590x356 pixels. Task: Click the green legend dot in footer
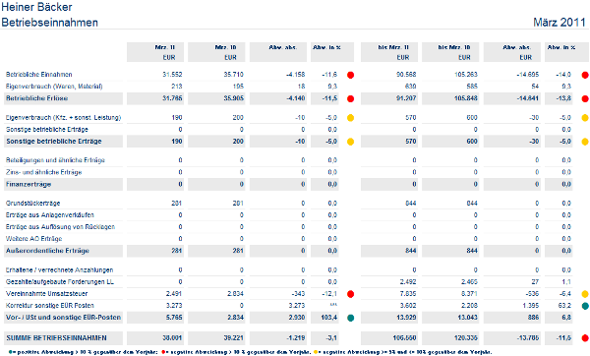10,352
